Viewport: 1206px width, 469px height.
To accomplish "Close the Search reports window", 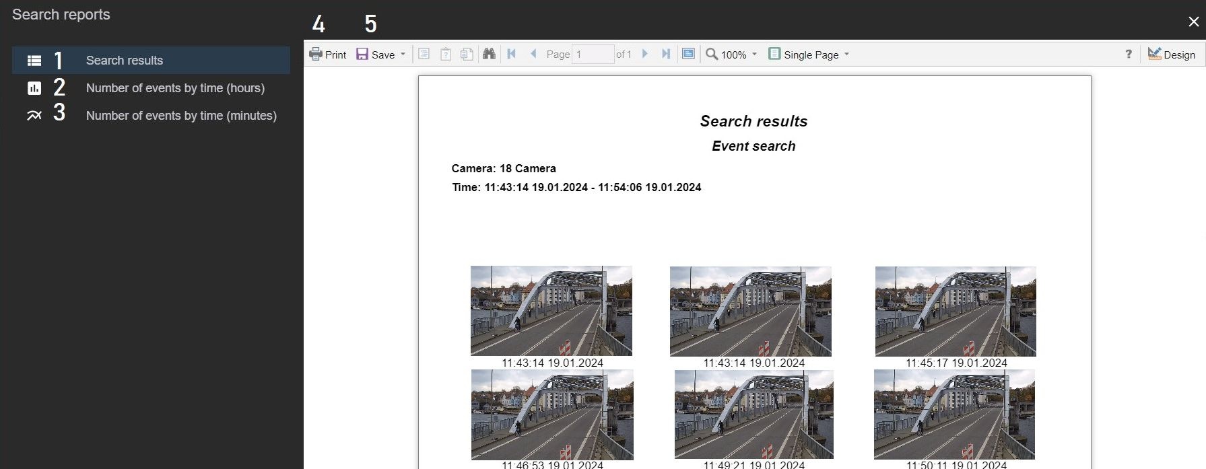I will [x=1193, y=22].
